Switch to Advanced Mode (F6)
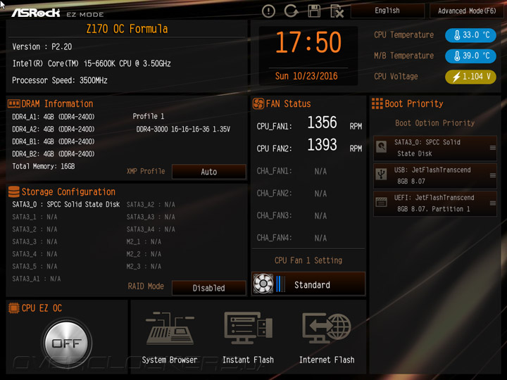 click(x=467, y=11)
